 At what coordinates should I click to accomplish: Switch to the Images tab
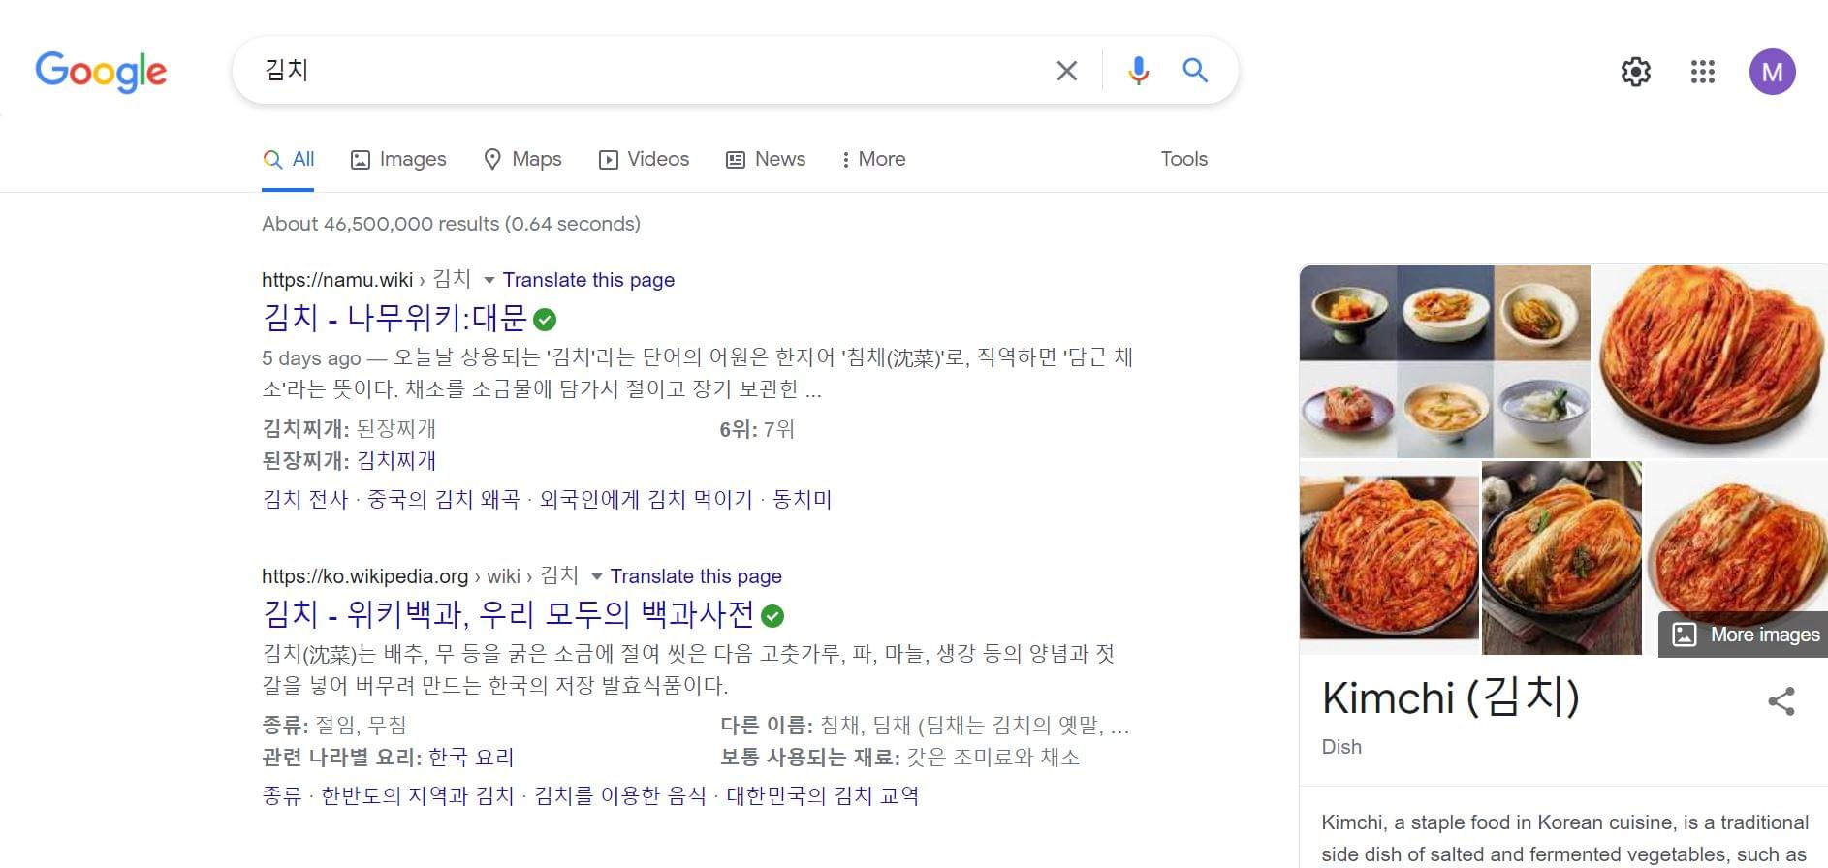click(398, 159)
